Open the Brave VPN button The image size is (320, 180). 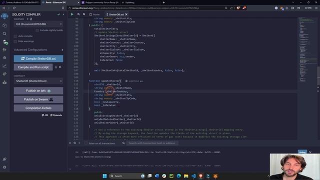(x=308, y=8)
